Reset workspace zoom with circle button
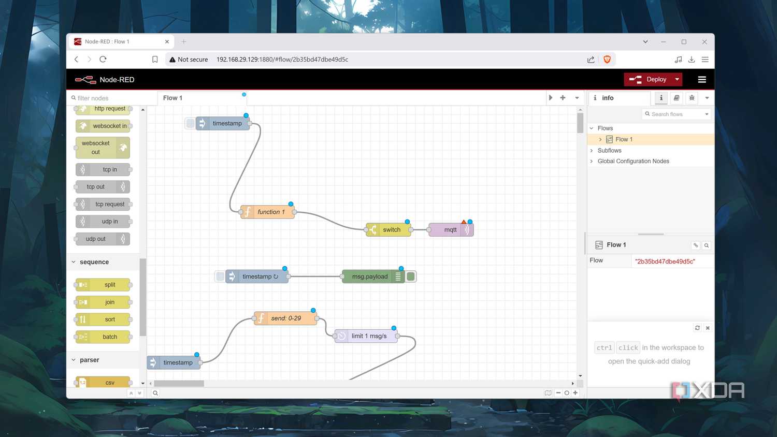Image resolution: width=777 pixels, height=437 pixels. [567, 393]
